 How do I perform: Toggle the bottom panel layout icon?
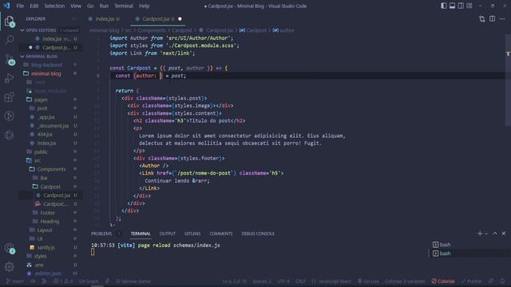click(453, 6)
